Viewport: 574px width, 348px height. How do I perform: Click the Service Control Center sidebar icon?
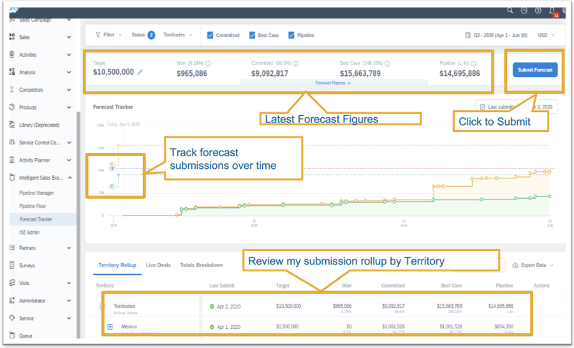(x=11, y=142)
